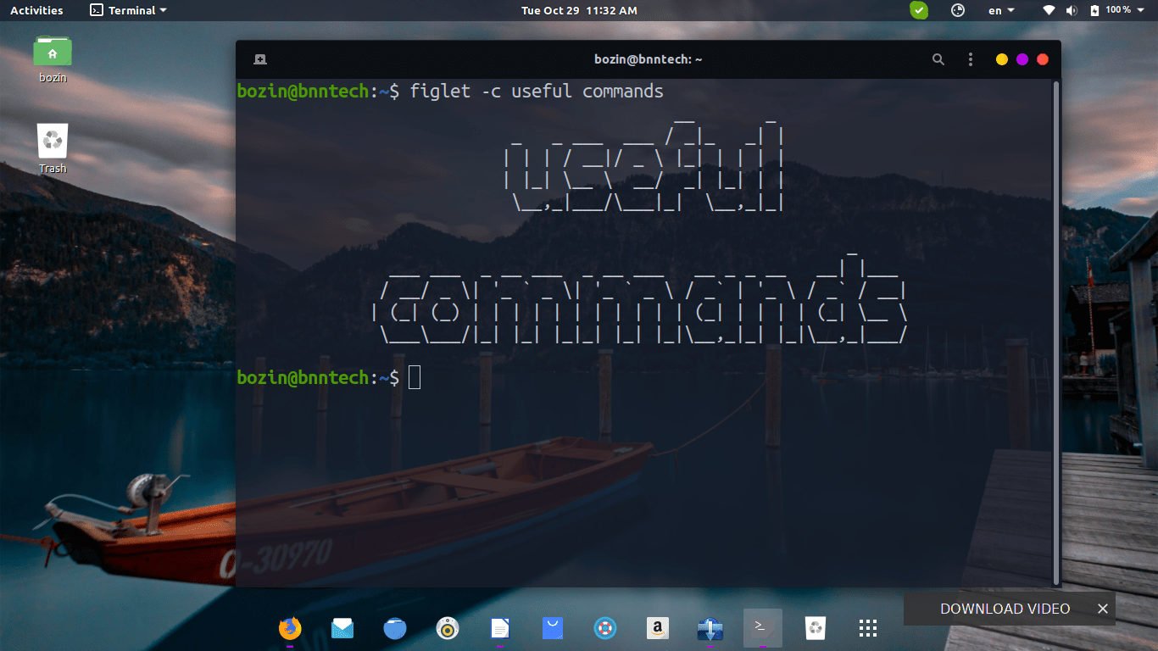Viewport: 1158px width, 651px height.
Task: Click the Wi-Fi status icon
Action: 1049,10
